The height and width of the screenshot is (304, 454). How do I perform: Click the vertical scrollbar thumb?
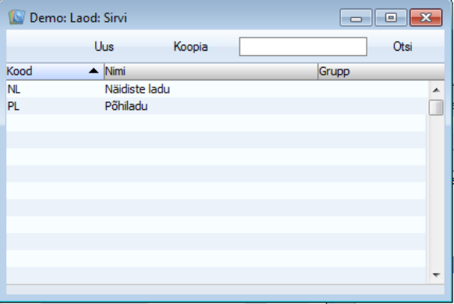coord(436,108)
